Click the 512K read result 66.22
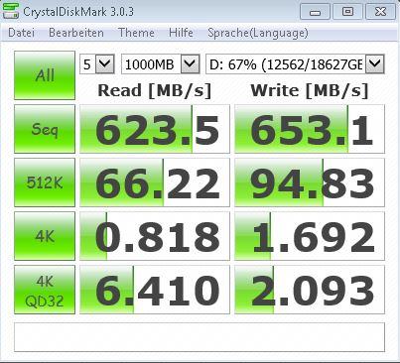The height and width of the screenshot is (363, 400). pos(155,182)
